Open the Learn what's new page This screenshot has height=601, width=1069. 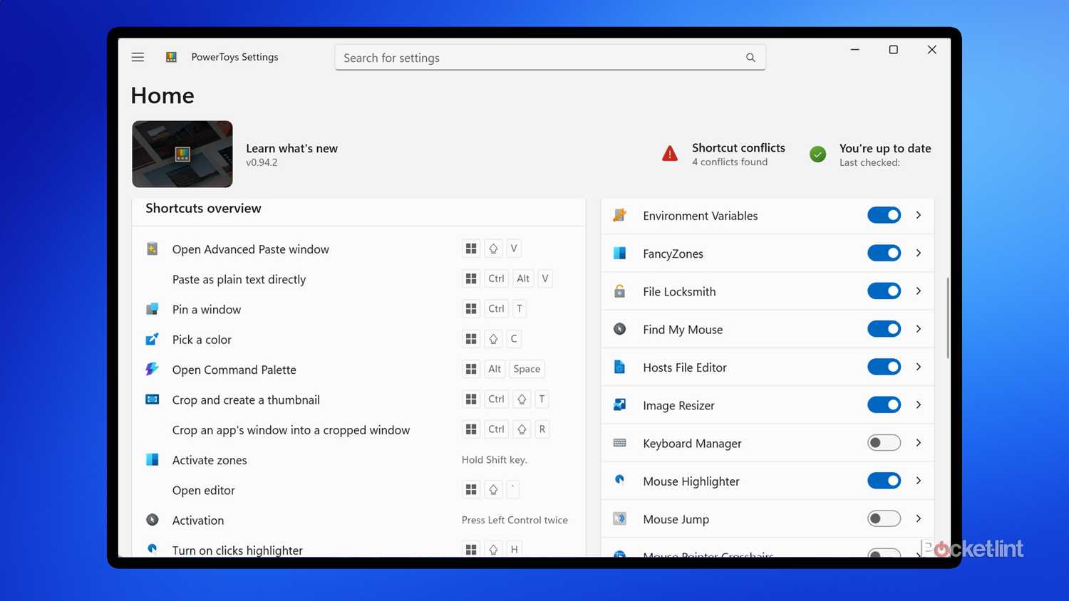[x=291, y=148]
